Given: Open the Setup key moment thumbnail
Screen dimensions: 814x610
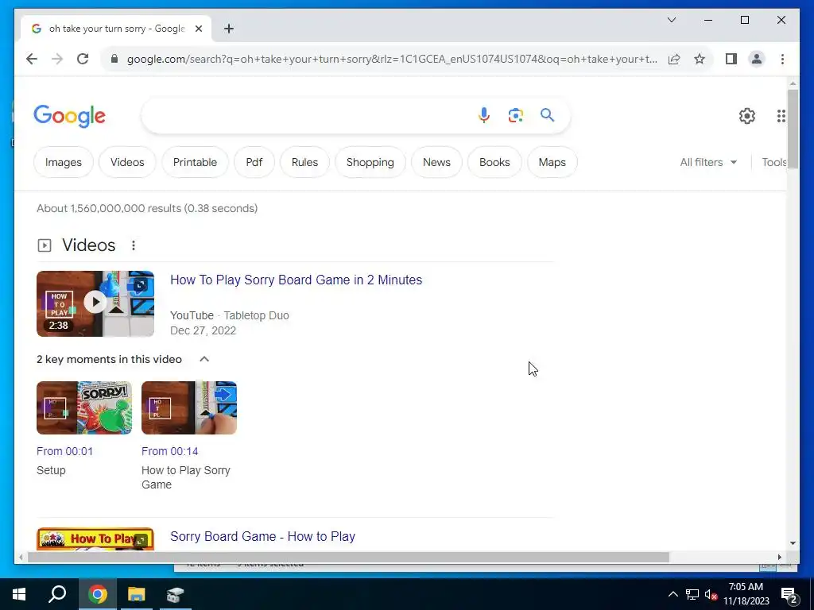Looking at the screenshot, I should (84, 407).
